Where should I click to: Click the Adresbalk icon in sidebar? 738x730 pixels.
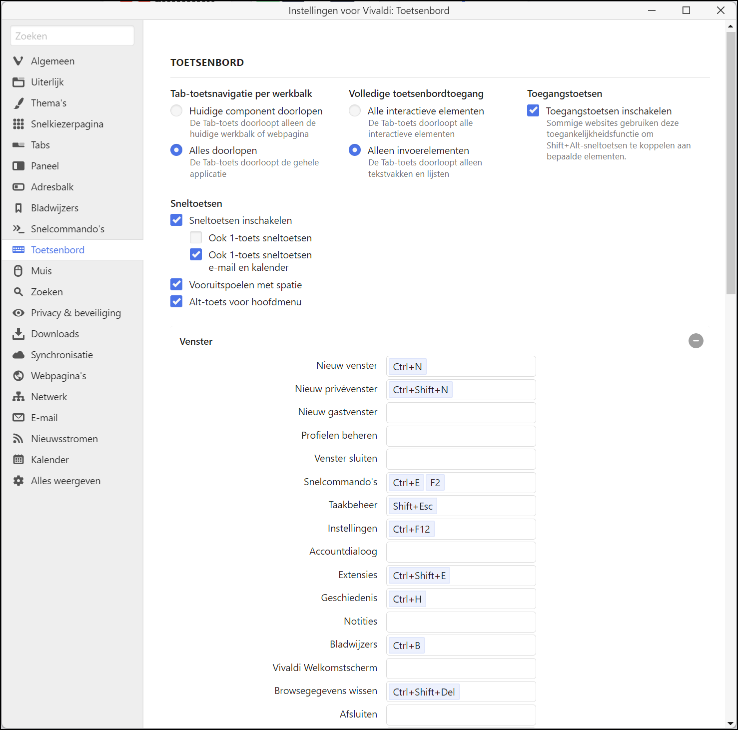pyautogui.click(x=18, y=187)
